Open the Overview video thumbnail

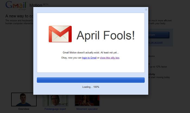coord(24,99)
